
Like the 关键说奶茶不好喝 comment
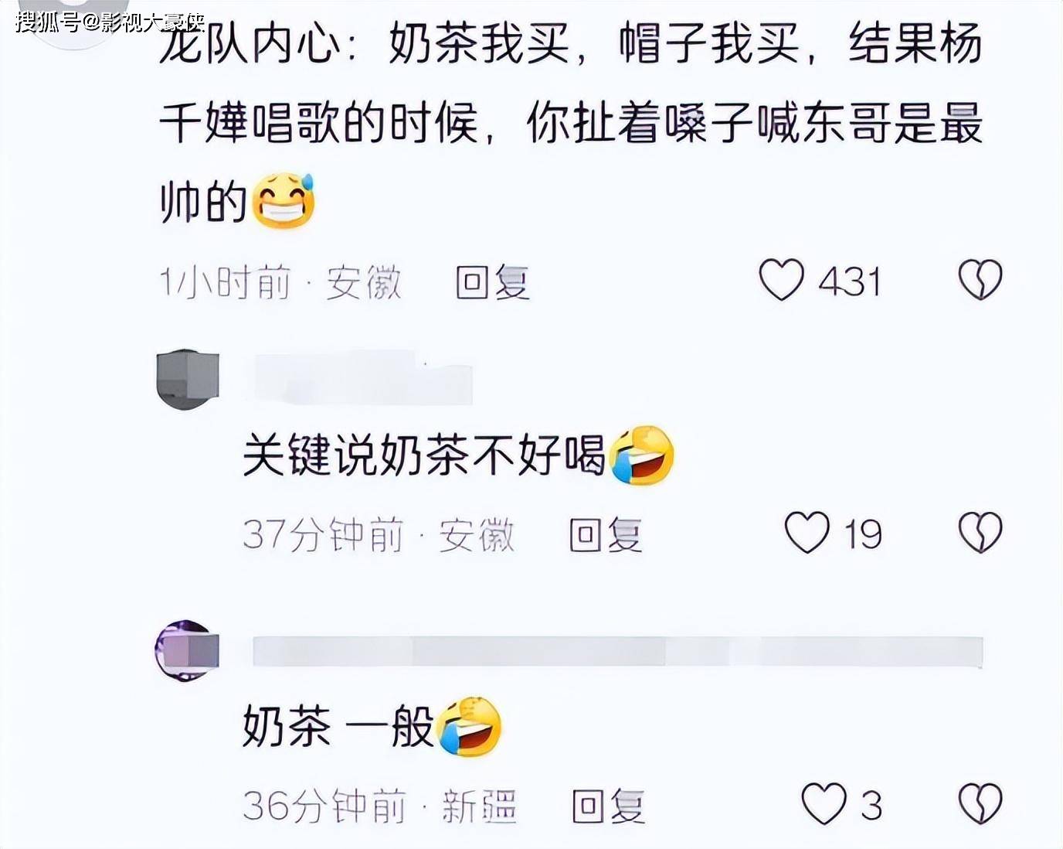click(x=807, y=532)
